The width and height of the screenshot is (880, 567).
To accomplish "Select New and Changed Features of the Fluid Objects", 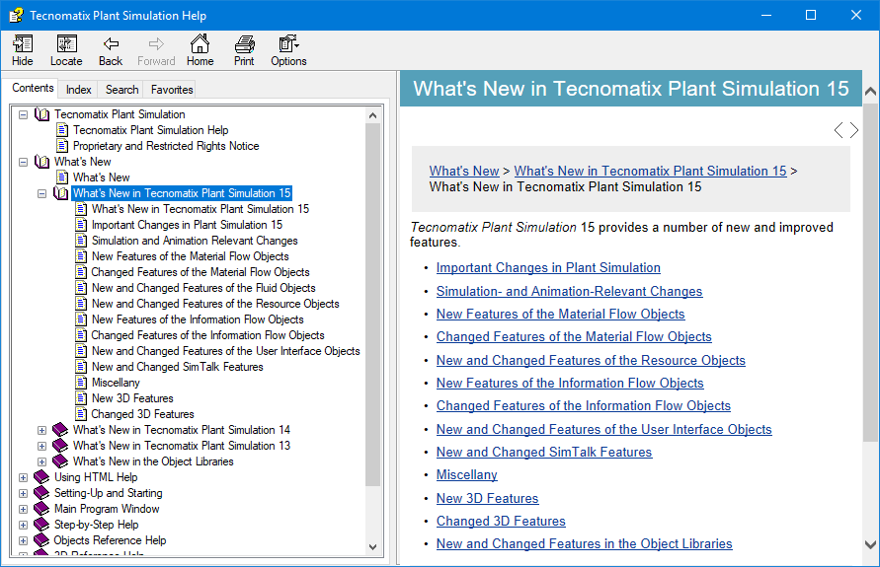I will 203,288.
